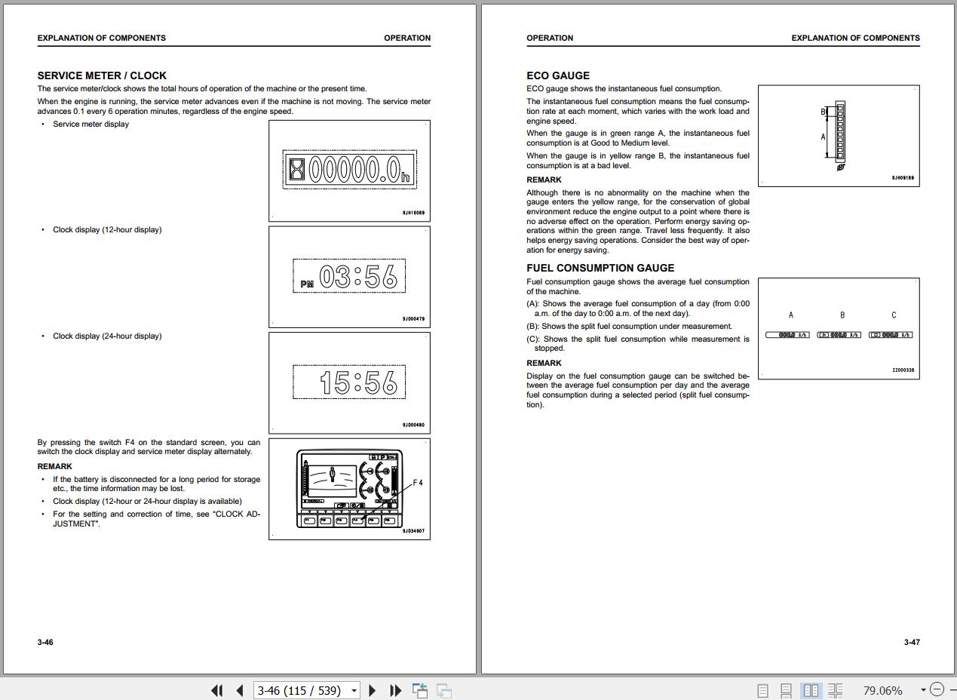Click page number 3-47 in the footer

point(912,642)
